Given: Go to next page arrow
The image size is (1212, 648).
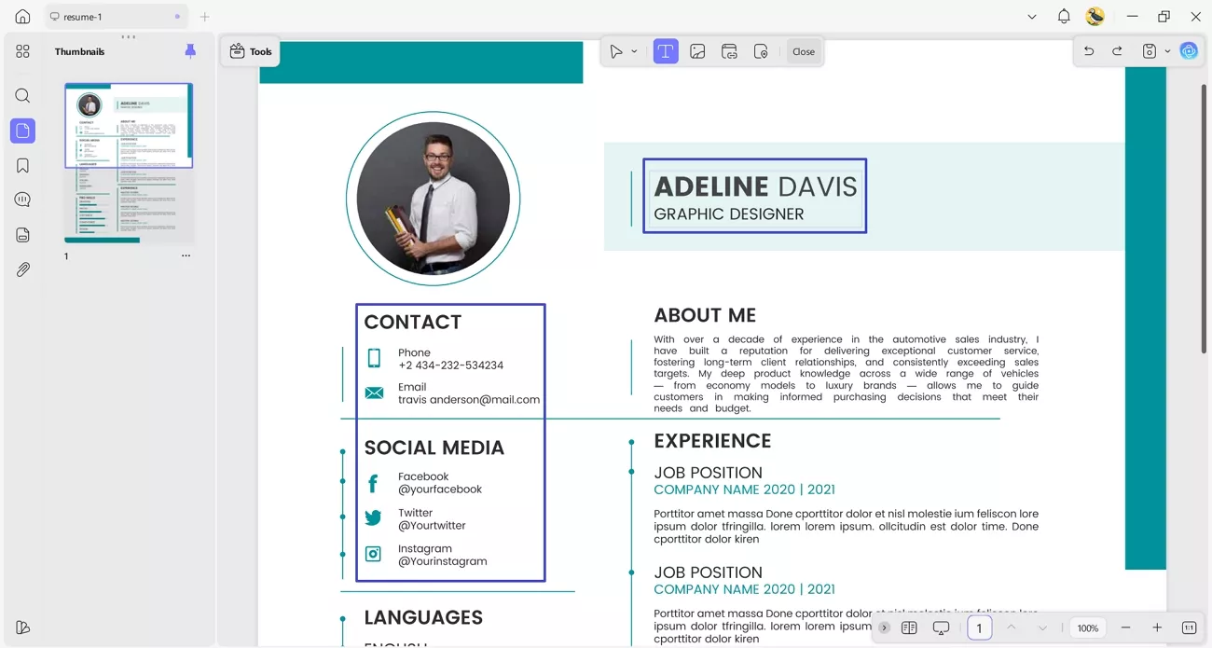Looking at the screenshot, I should click(1042, 628).
